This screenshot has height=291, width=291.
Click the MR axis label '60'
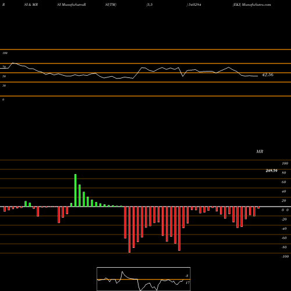284,182
